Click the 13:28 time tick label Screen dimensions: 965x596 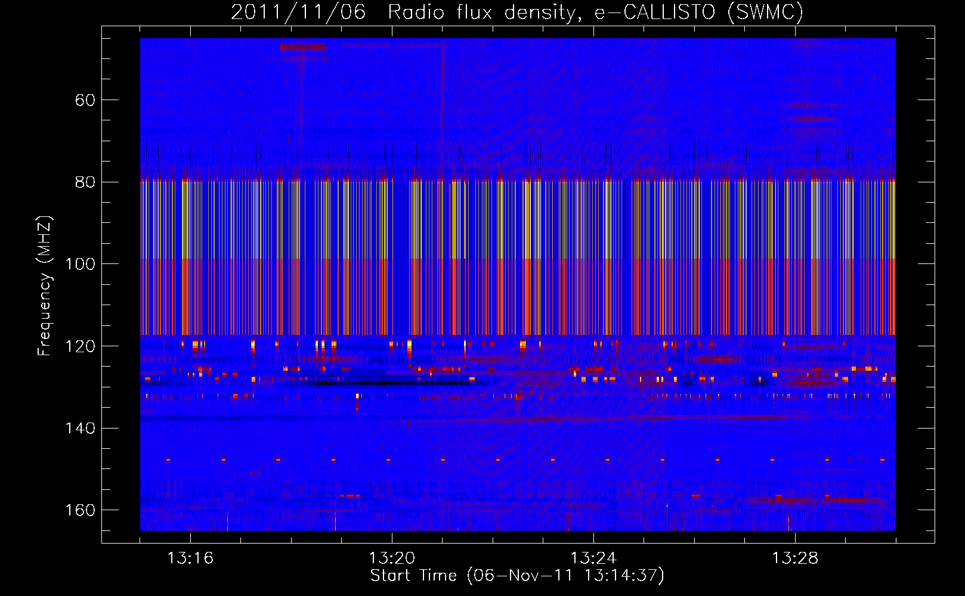[x=795, y=558]
